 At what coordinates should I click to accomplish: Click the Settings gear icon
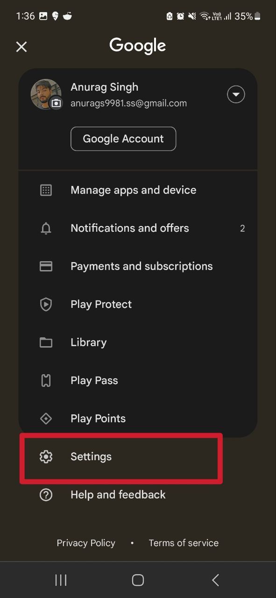pyautogui.click(x=46, y=456)
